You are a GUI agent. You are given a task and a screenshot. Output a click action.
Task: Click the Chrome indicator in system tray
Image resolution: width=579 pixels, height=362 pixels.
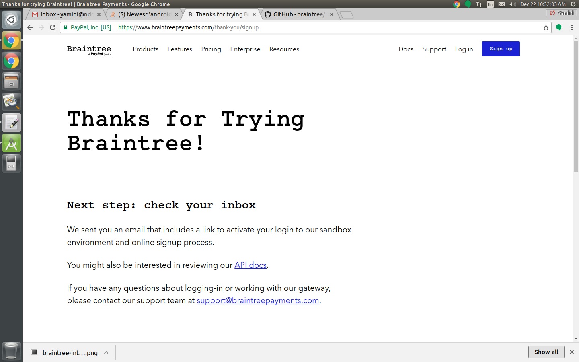[x=456, y=4]
